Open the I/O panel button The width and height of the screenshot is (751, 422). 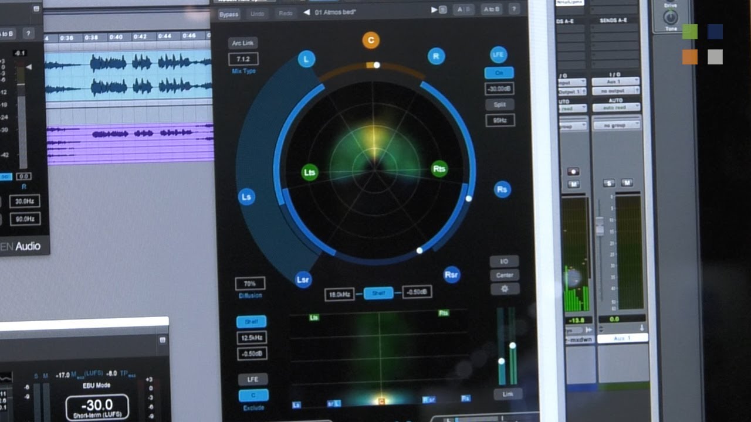pyautogui.click(x=504, y=261)
